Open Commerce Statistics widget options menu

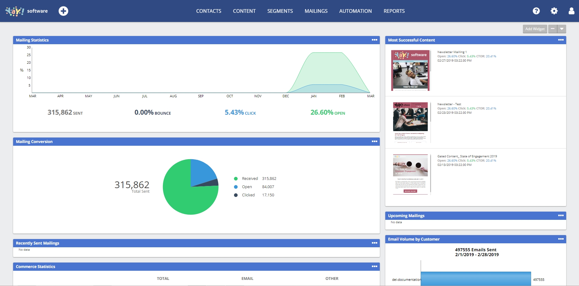(x=375, y=266)
